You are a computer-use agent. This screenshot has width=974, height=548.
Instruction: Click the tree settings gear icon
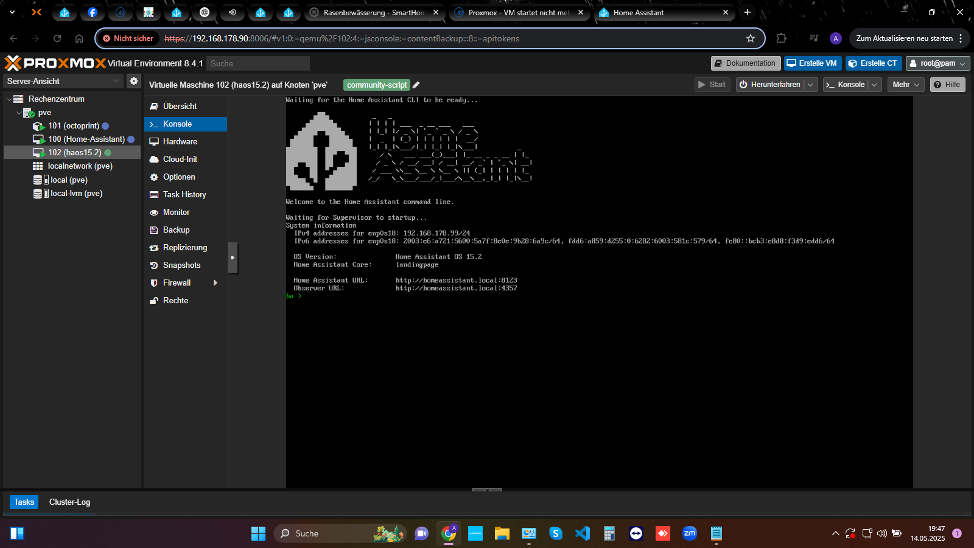[x=134, y=81]
